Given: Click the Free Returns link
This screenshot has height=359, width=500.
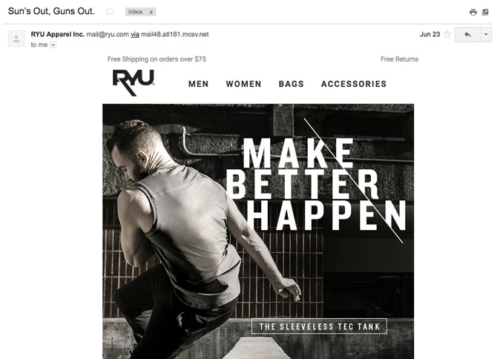Looking at the screenshot, I should point(399,59).
